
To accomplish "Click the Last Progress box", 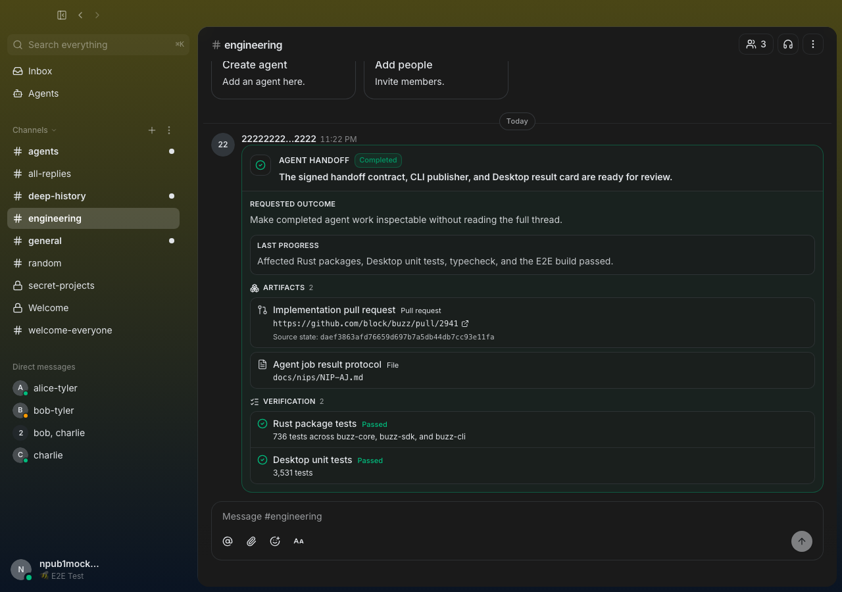I will click(x=532, y=255).
